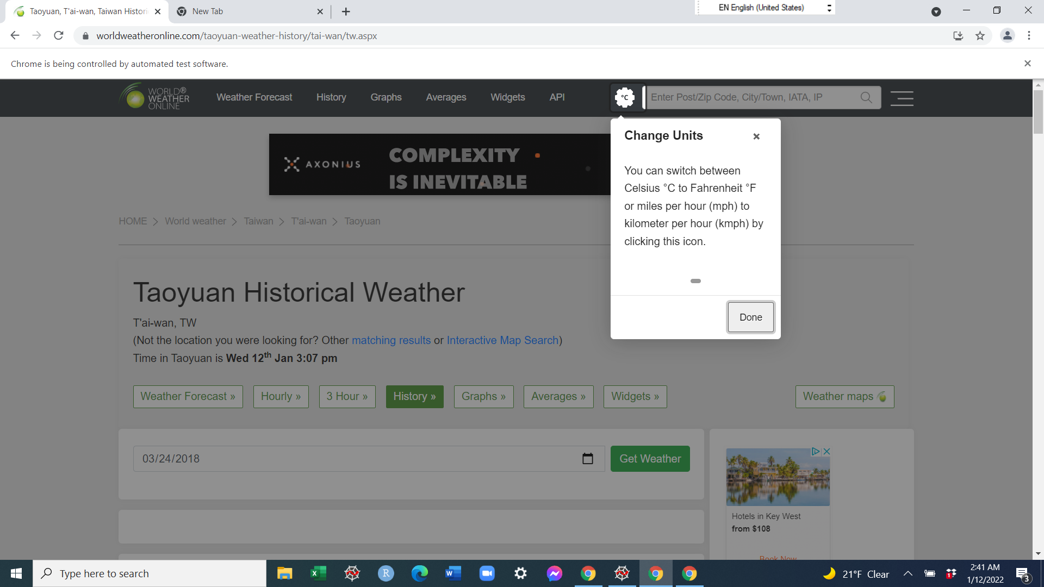Open notification center icon
The height and width of the screenshot is (587, 1044).
tap(1023, 574)
